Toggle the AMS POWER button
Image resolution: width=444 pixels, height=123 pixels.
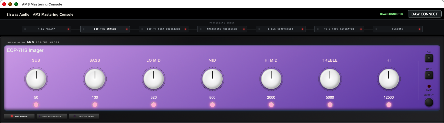19,116
